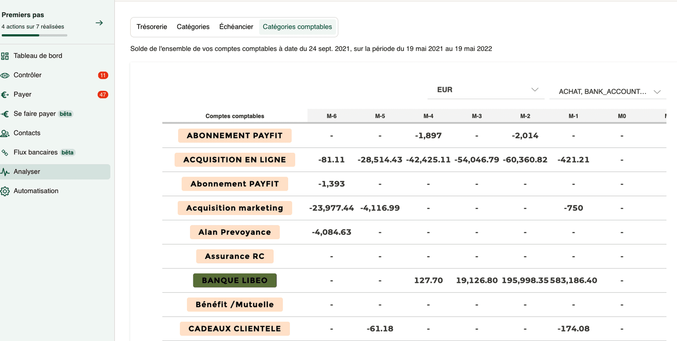This screenshot has width=677, height=341.
Task: Click the ACQUISITION EN LIGNE tag
Action: tap(234, 160)
